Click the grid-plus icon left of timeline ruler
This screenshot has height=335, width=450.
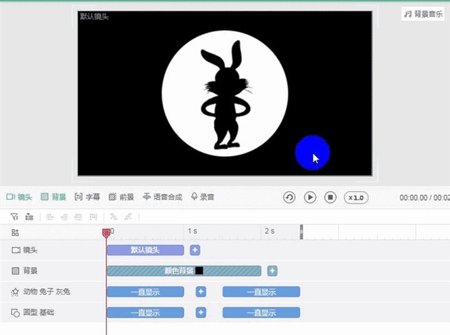(15, 232)
